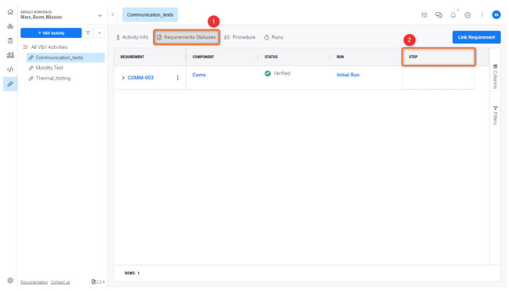509x291 pixels.
Task: Collapse the left panel with the arrow
Action: (113, 15)
